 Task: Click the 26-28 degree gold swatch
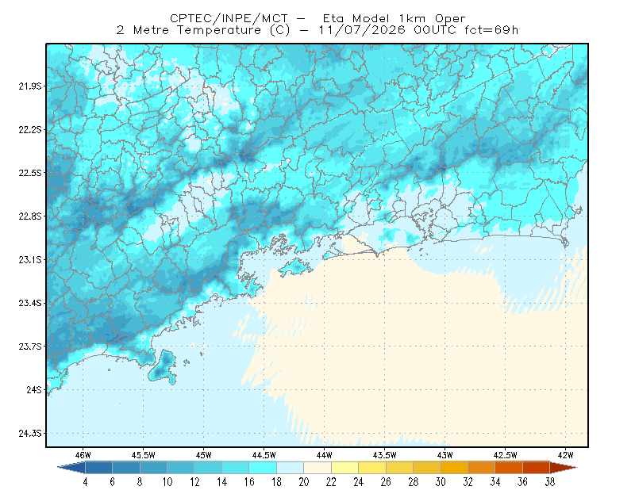point(400,468)
